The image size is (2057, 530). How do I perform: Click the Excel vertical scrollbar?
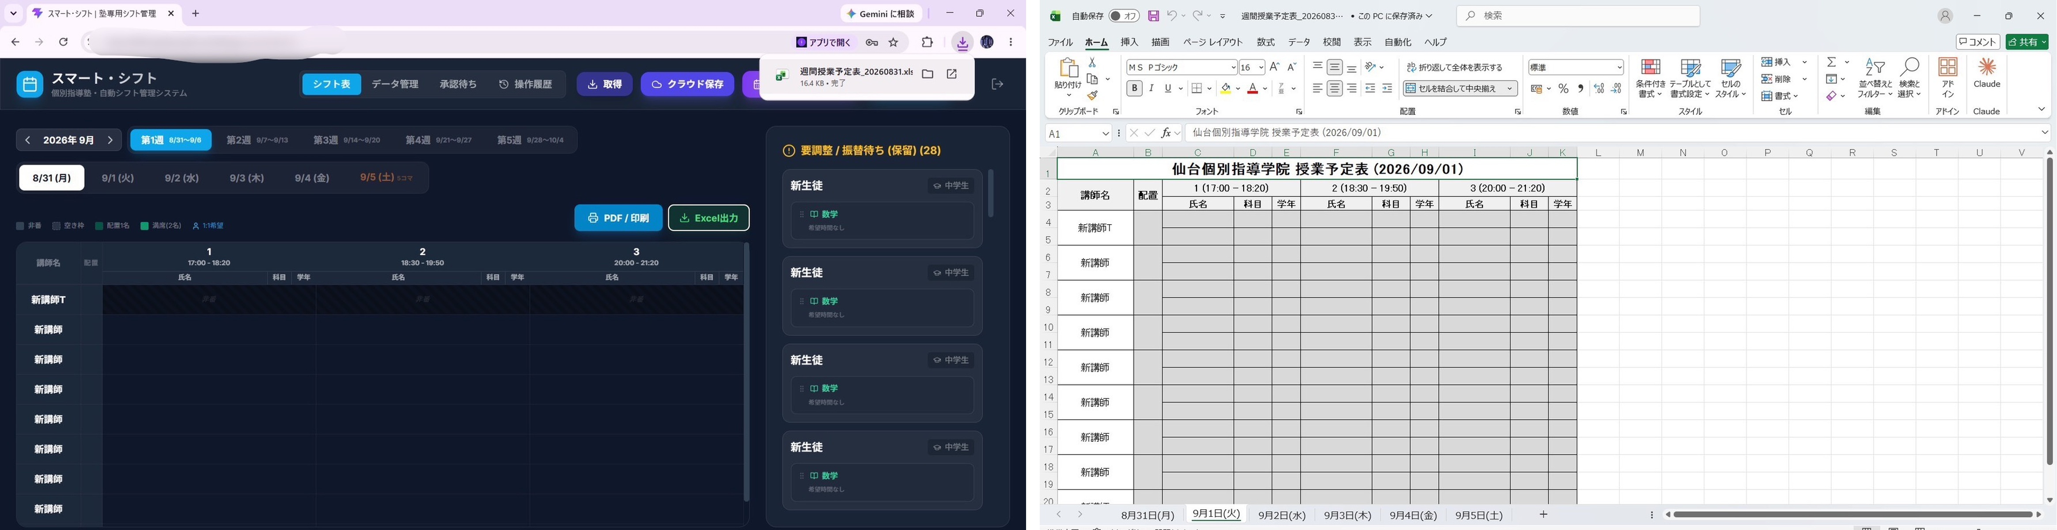coord(2049,311)
